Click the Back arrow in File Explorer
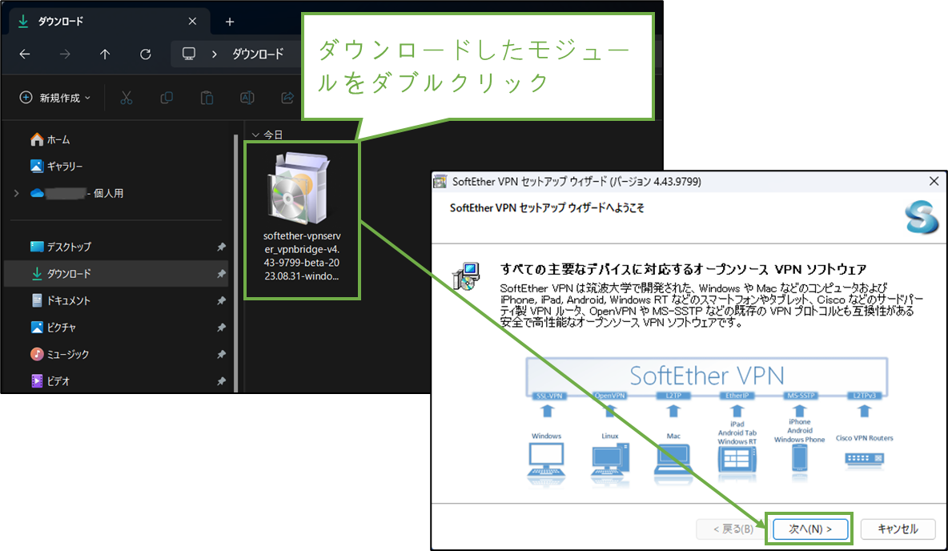Viewport: 948px width, 551px height. [x=25, y=54]
